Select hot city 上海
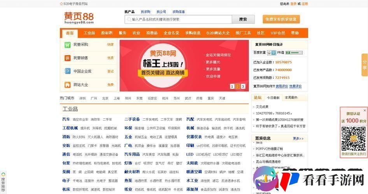The height and width of the screenshot is (194, 368). (x=117, y=99)
